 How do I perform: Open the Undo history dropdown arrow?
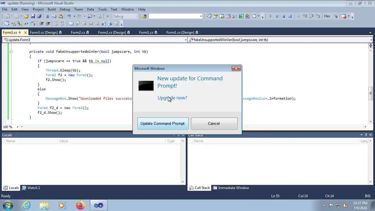[74, 16]
